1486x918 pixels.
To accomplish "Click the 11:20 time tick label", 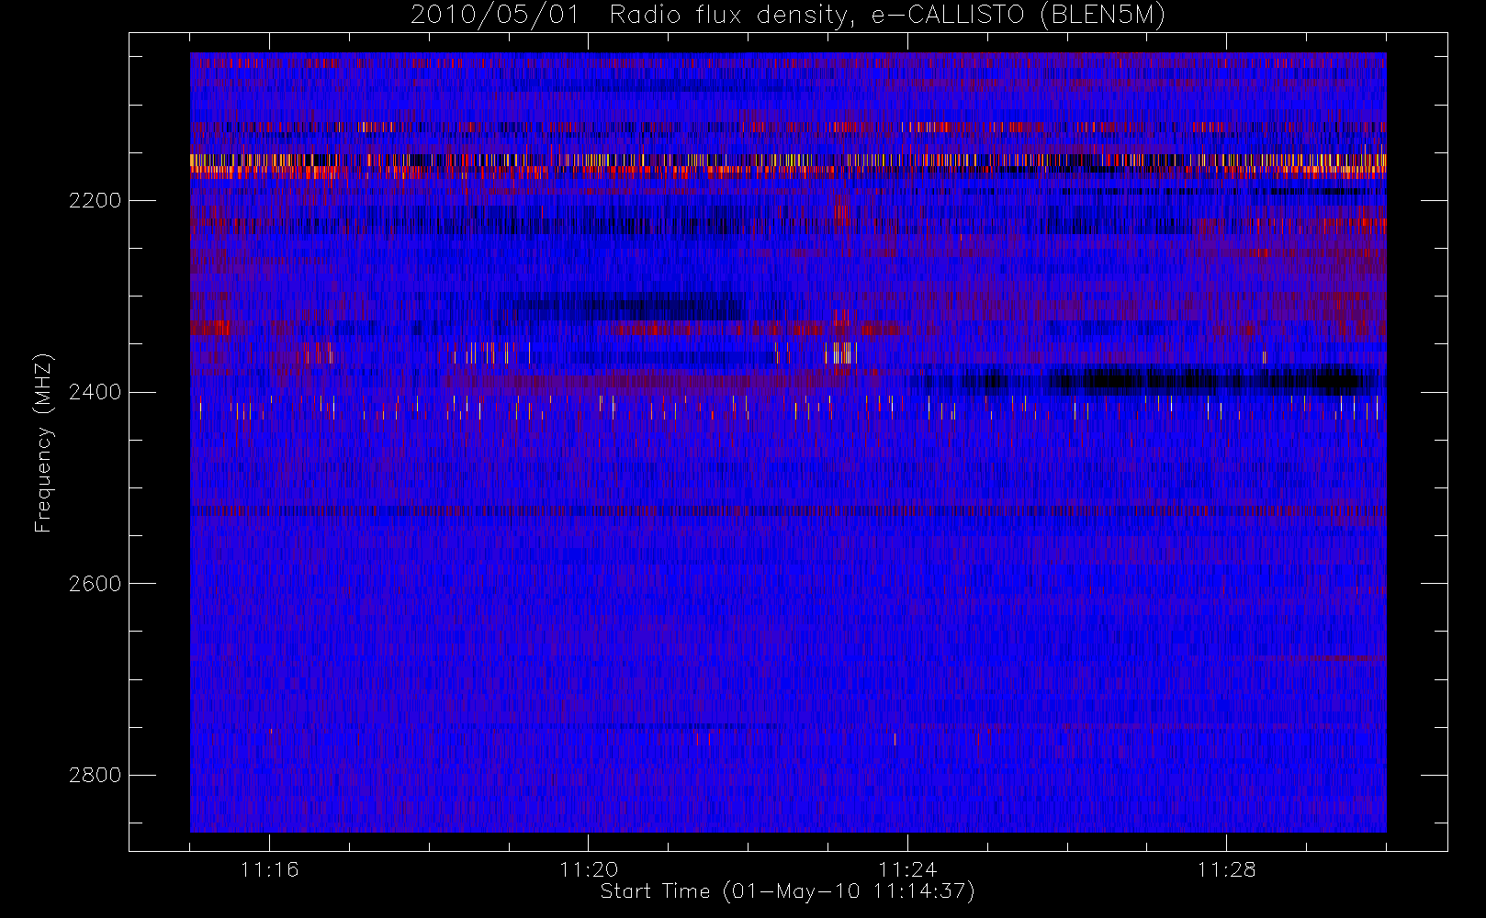I will [x=589, y=869].
